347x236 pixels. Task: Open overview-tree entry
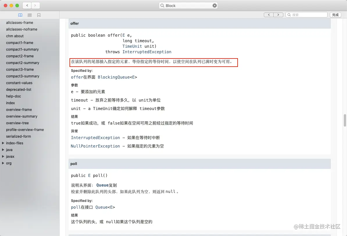click(17, 123)
